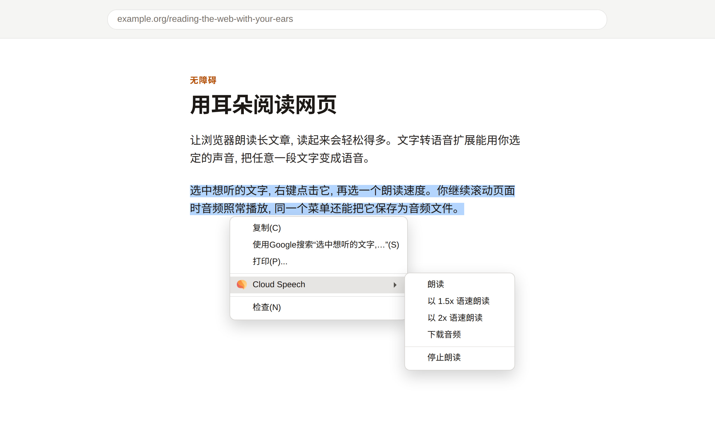
Task: Focus the address bar URL field
Action: [x=357, y=19]
